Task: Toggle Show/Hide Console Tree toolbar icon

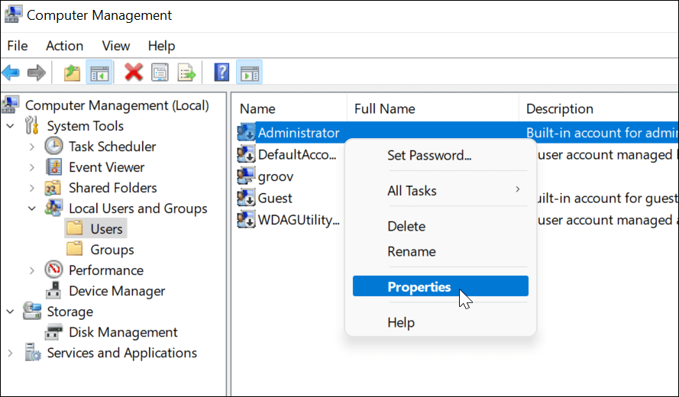Action: click(99, 73)
